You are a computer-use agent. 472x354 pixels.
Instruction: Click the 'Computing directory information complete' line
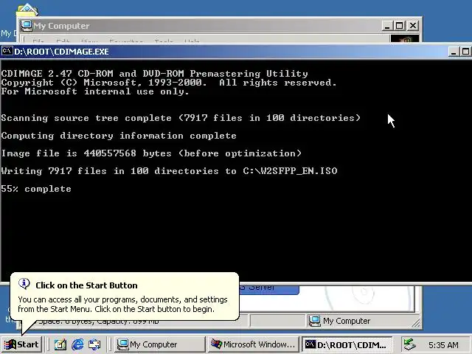(x=119, y=136)
